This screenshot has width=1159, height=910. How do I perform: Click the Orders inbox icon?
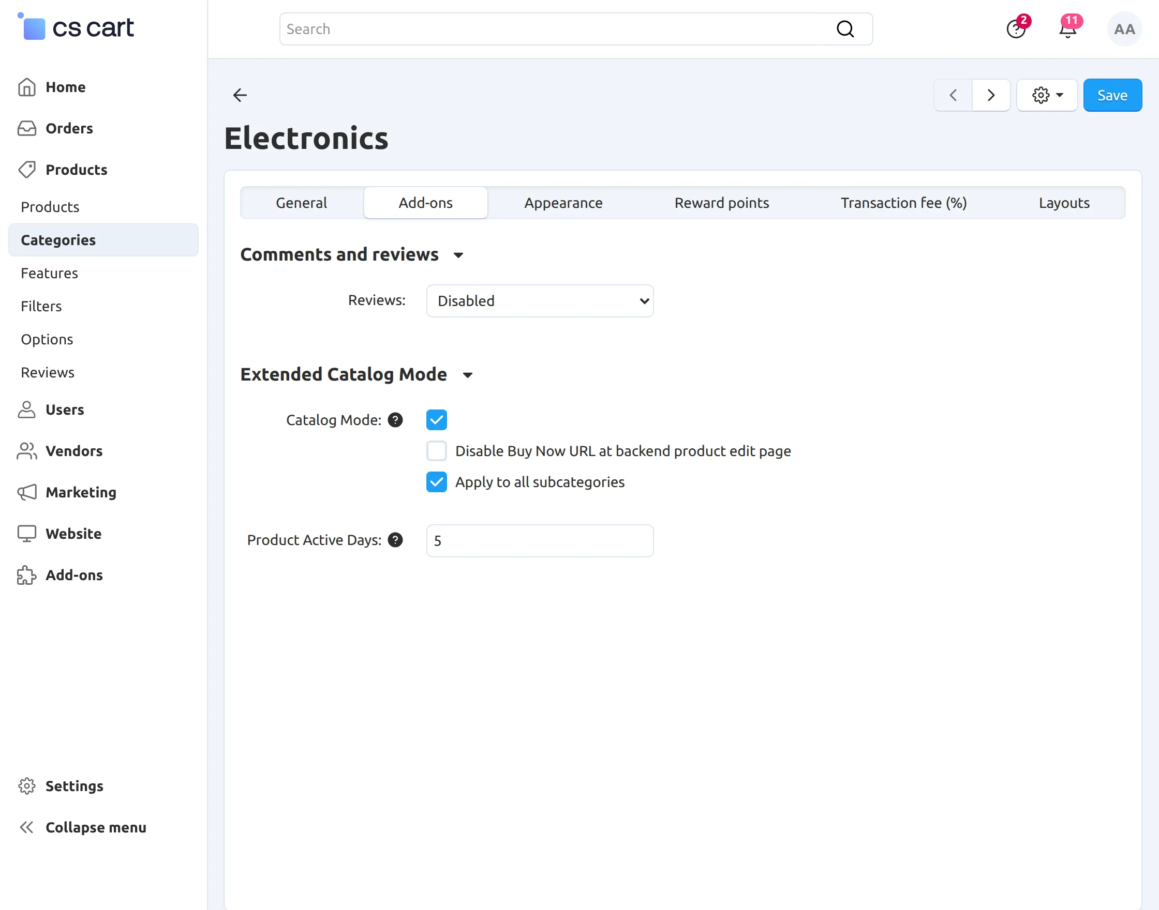coord(27,128)
